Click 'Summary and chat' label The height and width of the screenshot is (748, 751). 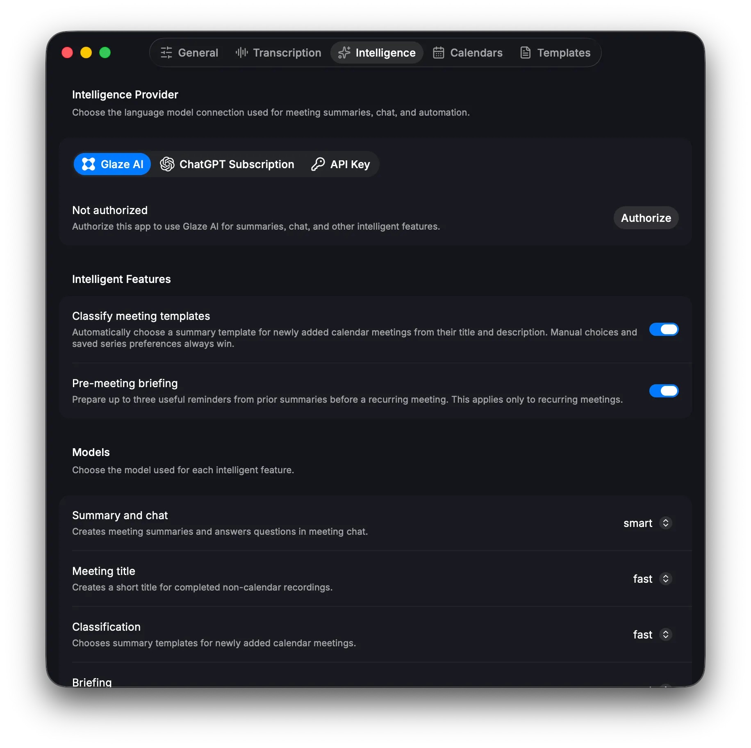tap(120, 515)
